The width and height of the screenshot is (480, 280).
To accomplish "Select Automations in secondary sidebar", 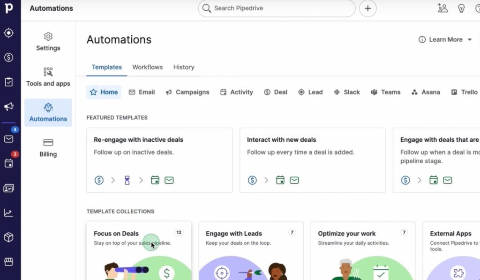I will click(x=48, y=113).
